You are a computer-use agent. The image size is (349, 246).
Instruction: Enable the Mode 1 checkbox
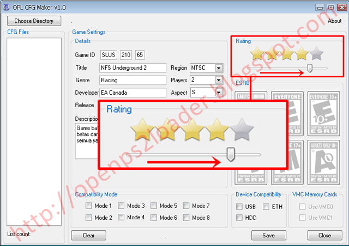88,206
